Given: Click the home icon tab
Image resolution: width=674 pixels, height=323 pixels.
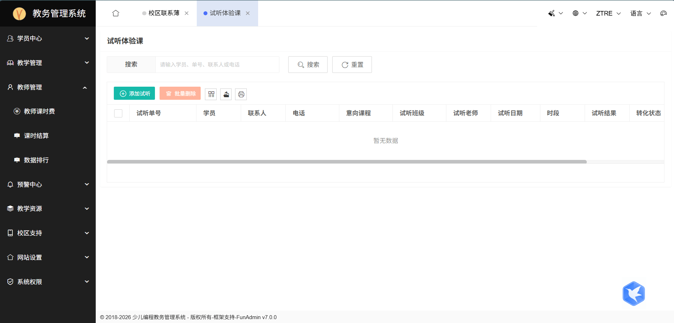Looking at the screenshot, I should pyautogui.click(x=116, y=13).
